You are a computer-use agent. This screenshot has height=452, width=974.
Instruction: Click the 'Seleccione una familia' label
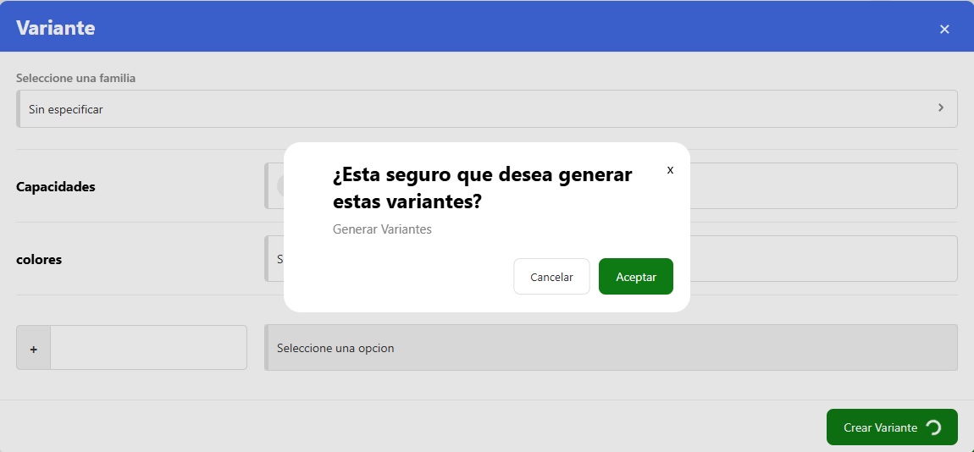tap(75, 78)
